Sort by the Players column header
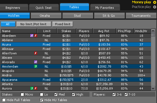 (x=84, y=31)
